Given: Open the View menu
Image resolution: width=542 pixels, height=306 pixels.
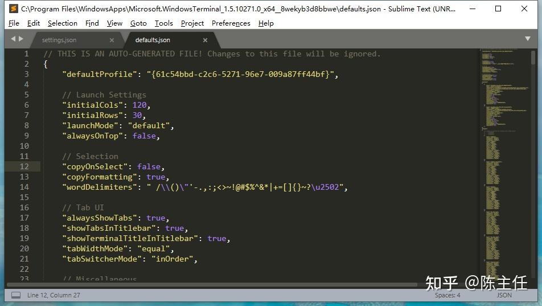Looking at the screenshot, I should 114,23.
